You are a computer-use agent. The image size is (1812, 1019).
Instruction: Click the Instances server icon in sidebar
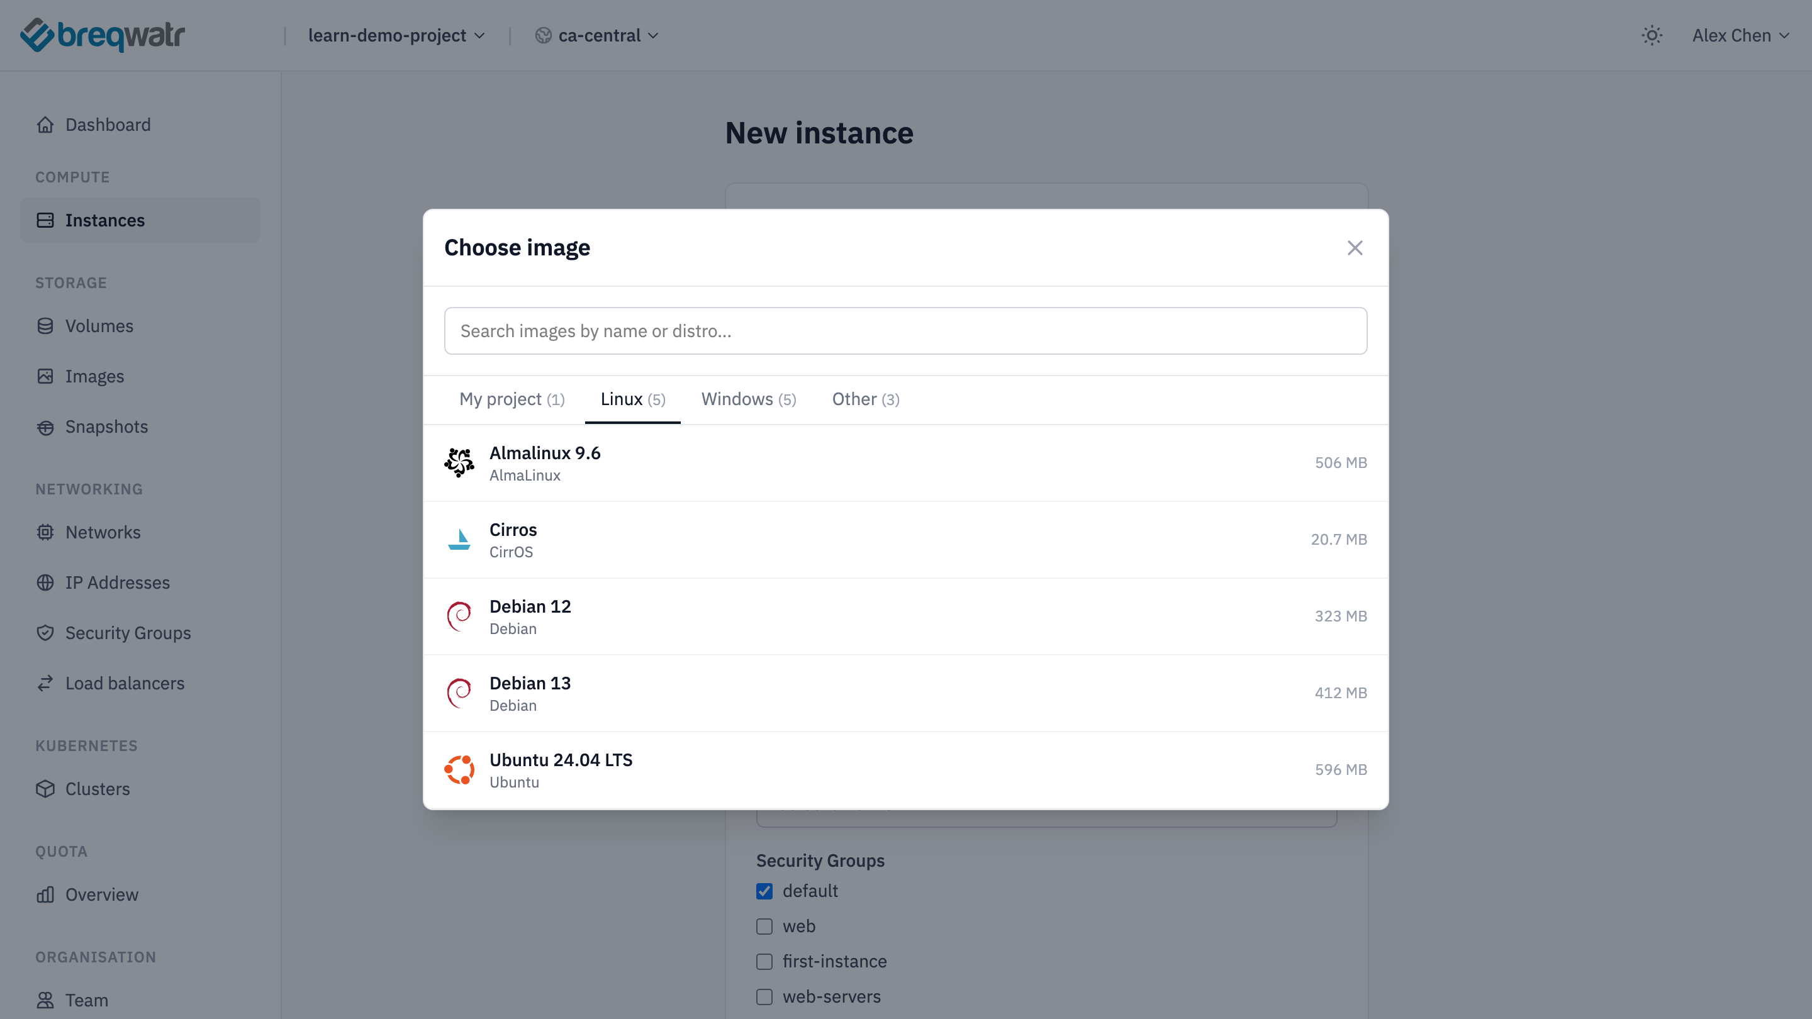45,220
